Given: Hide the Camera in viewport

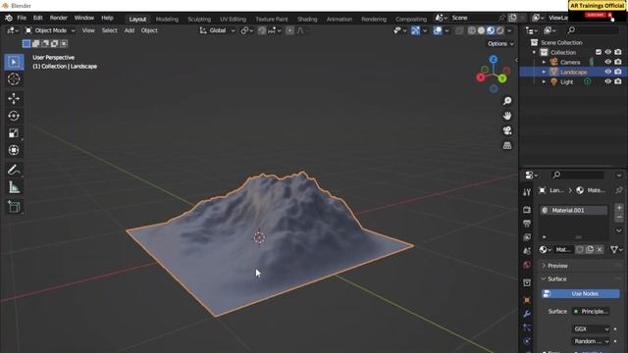Looking at the screenshot, I should [x=608, y=62].
